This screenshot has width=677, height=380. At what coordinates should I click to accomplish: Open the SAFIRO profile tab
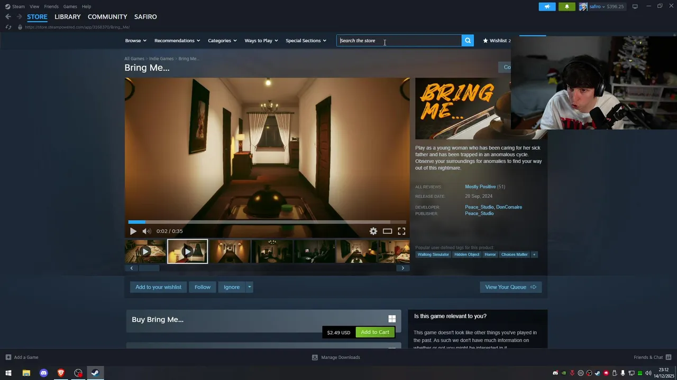tap(145, 17)
